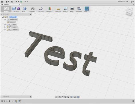Click the black Save floppy icon
This screenshot has height=104, width=135.
(x=12, y=2)
